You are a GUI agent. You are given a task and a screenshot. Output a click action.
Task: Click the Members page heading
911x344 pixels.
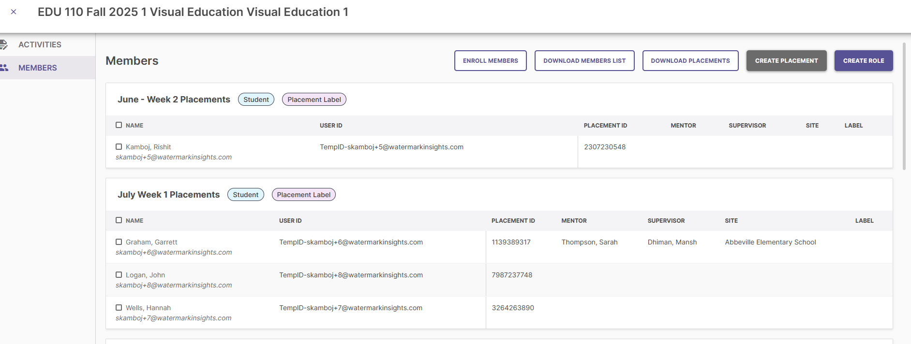pos(132,61)
